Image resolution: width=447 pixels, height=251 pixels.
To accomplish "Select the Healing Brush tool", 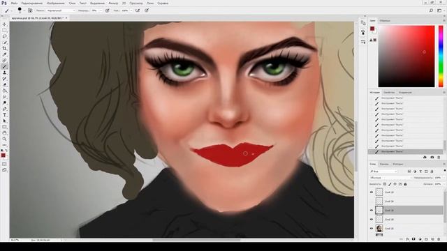I will click(x=4, y=61).
